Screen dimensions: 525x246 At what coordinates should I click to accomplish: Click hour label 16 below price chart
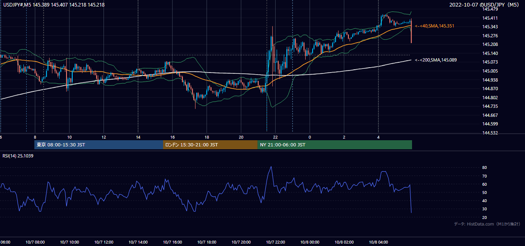(x=172, y=137)
